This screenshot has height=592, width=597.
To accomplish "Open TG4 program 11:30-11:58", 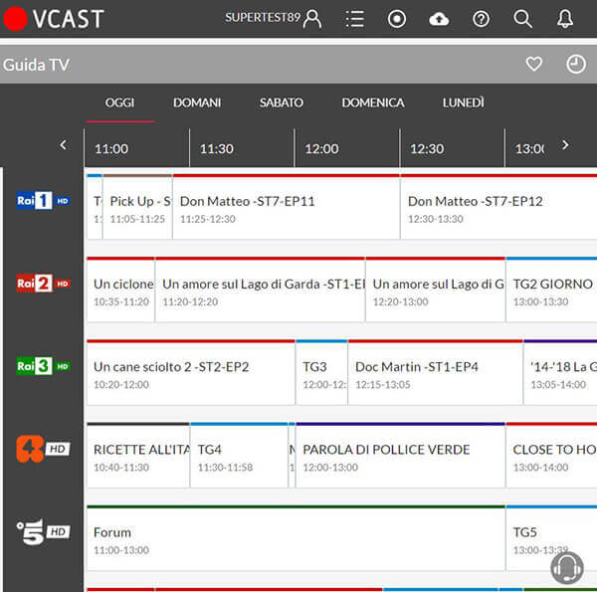I will click(x=239, y=456).
